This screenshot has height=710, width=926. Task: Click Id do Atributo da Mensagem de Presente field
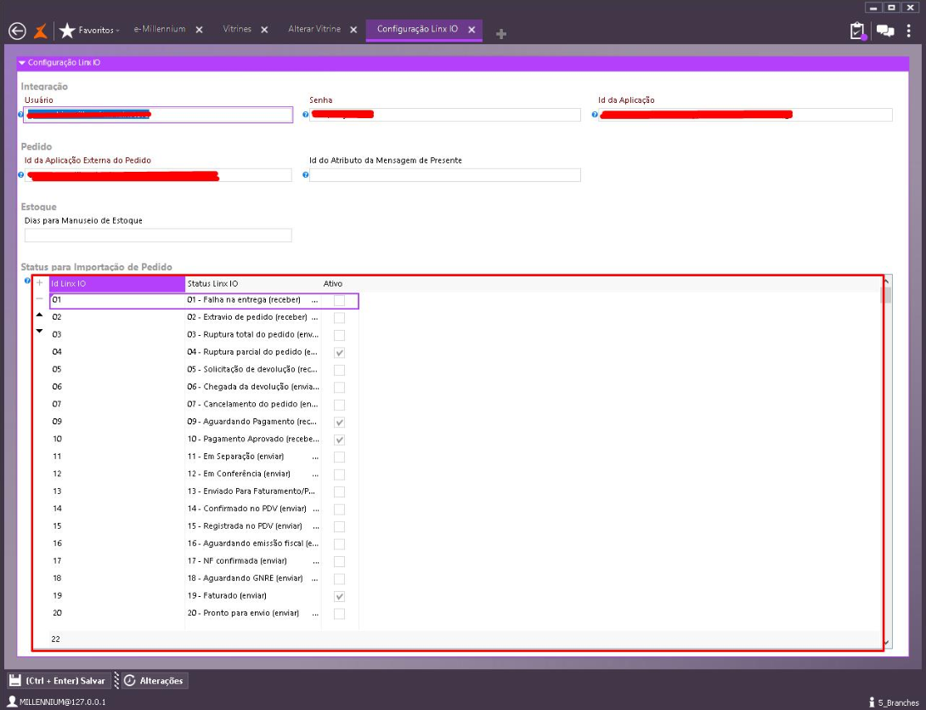click(444, 175)
